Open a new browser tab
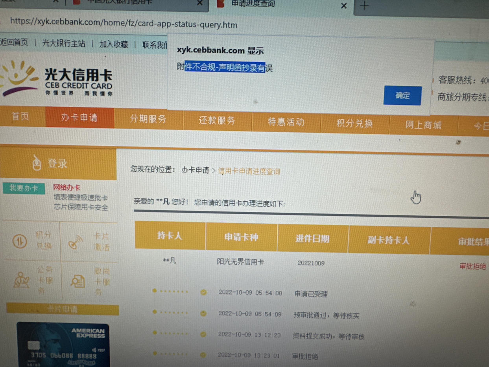This screenshot has height=367, width=489. 365,6
